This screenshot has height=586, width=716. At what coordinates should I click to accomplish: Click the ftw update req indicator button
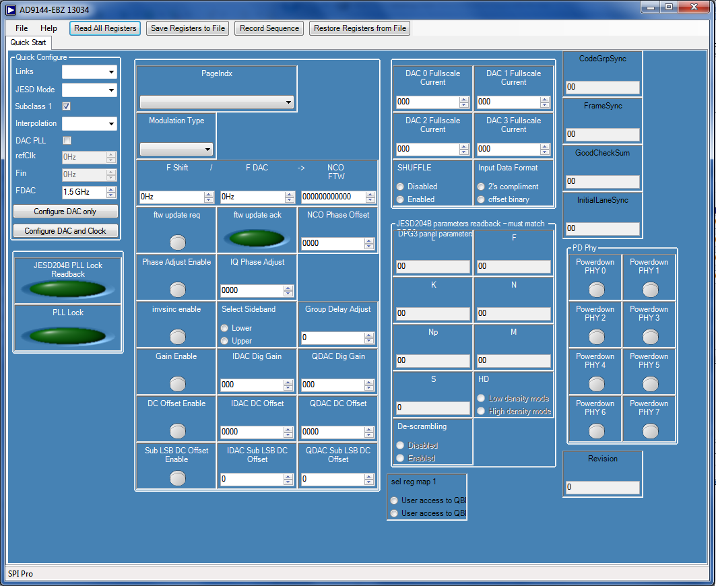point(178,242)
